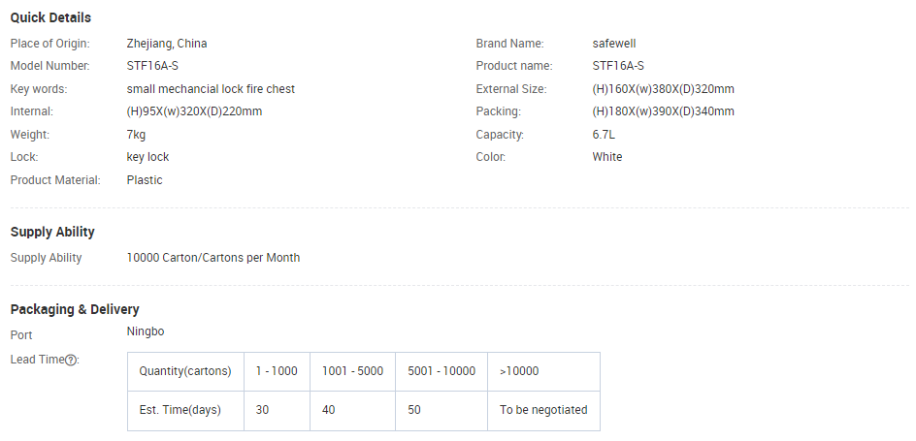Screen dimensions: 916x441
Task: Select the packing dimensions value
Action: tap(663, 111)
